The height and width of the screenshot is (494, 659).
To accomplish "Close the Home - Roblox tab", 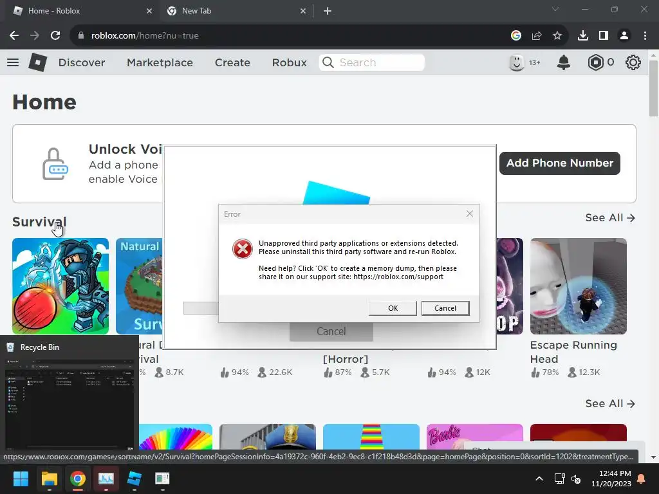I will point(149,11).
